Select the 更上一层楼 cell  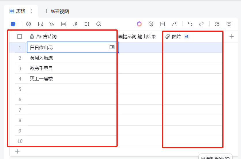coord(72,79)
